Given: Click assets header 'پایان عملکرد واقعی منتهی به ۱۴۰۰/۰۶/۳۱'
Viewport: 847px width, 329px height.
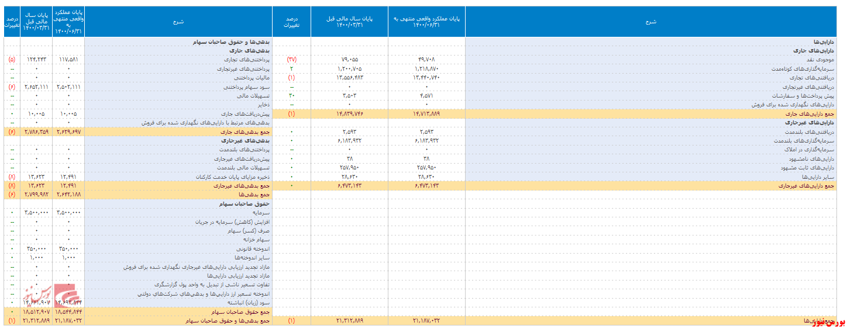Looking at the screenshot, I should [426, 22].
